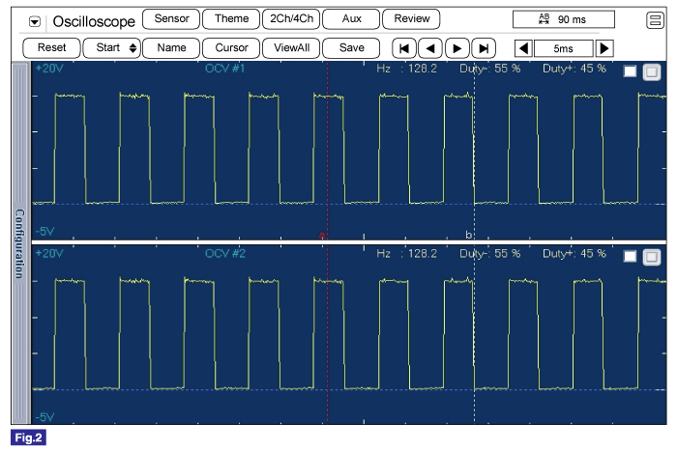Click OCV #1 maximize channel icon
The width and height of the screenshot is (677, 450).
point(652,72)
